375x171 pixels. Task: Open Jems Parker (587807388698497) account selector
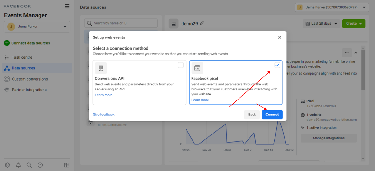point(332,7)
